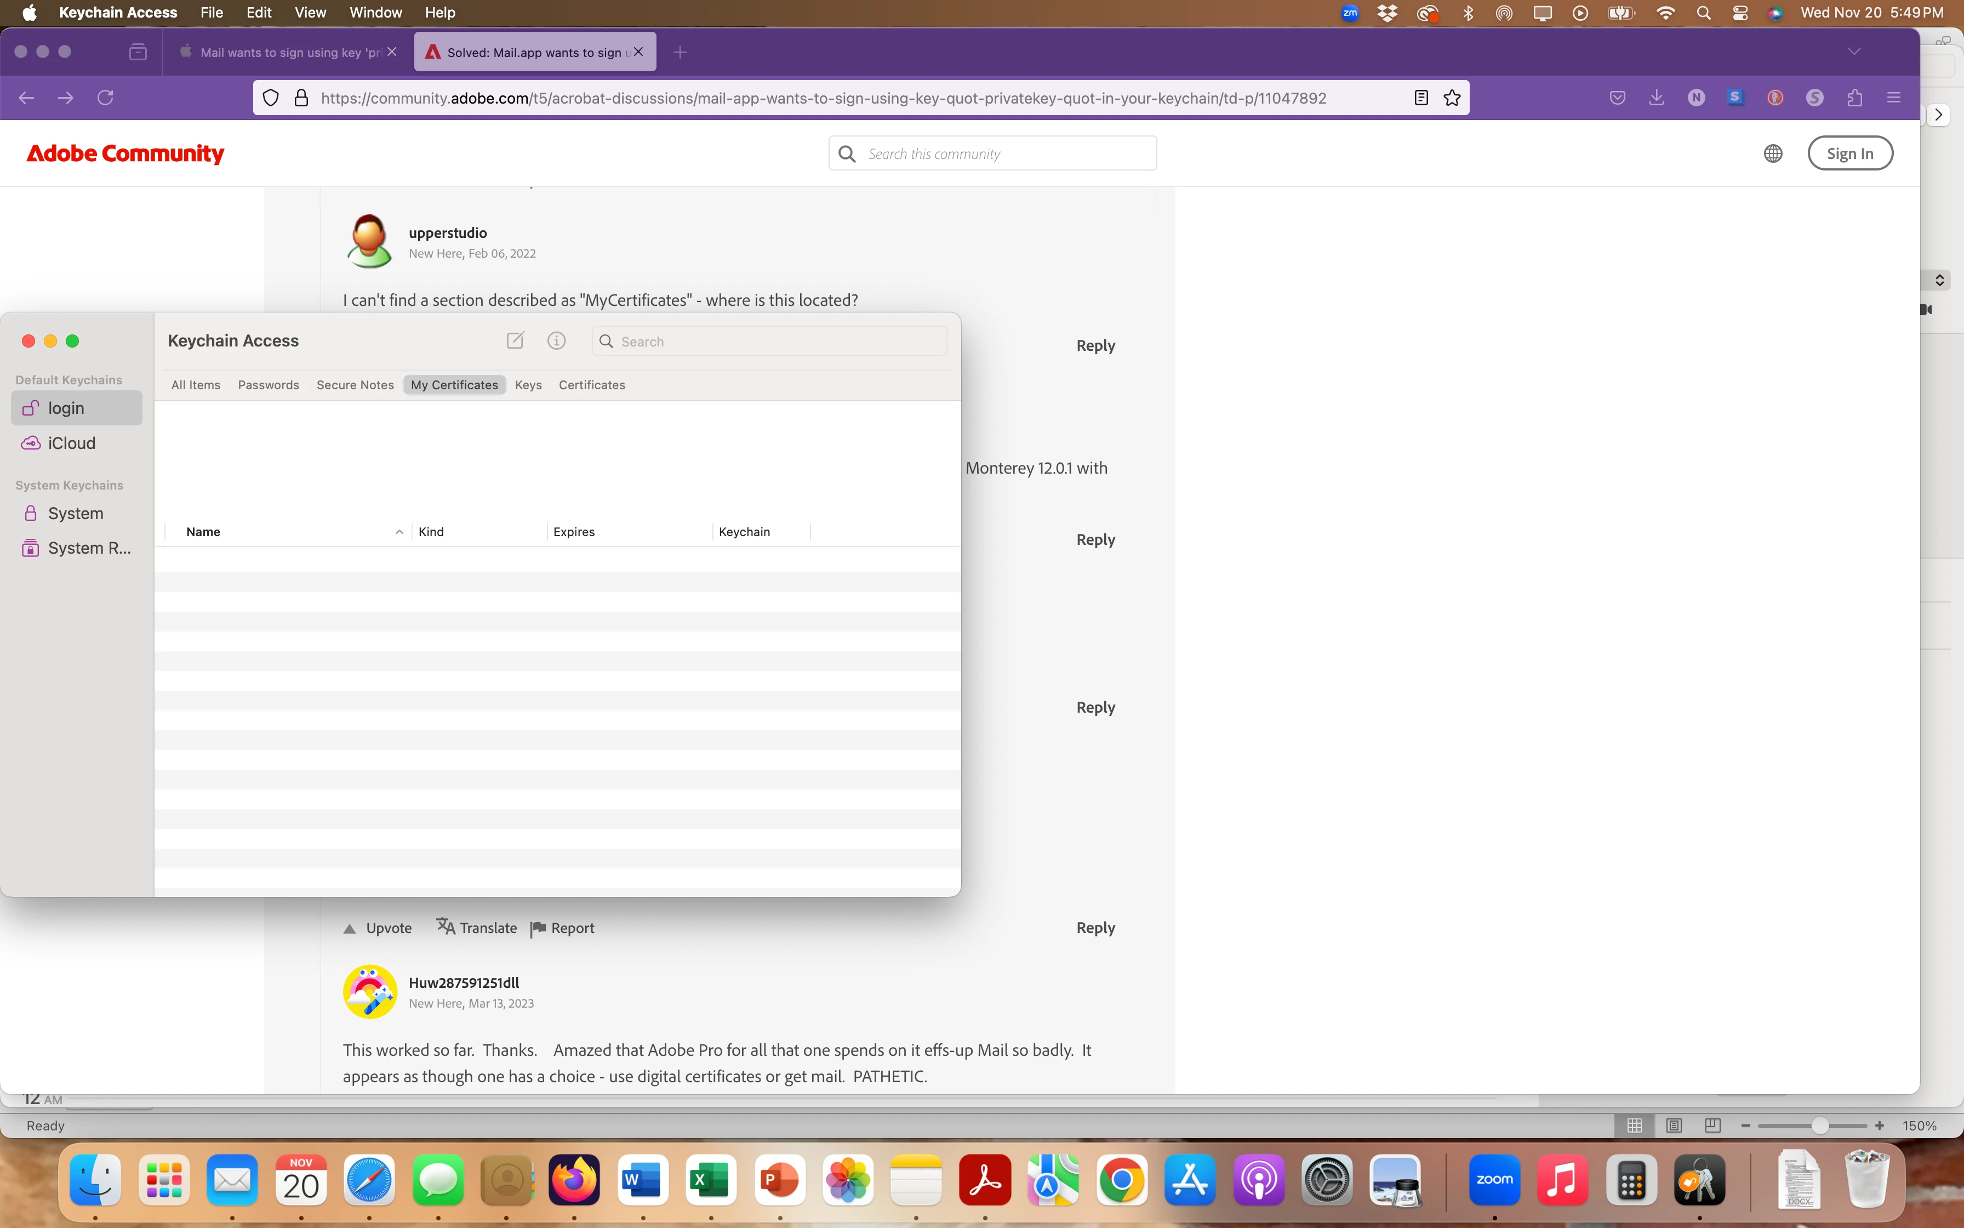Select the System Roots keychain
The height and width of the screenshot is (1228, 1964).
(88, 548)
